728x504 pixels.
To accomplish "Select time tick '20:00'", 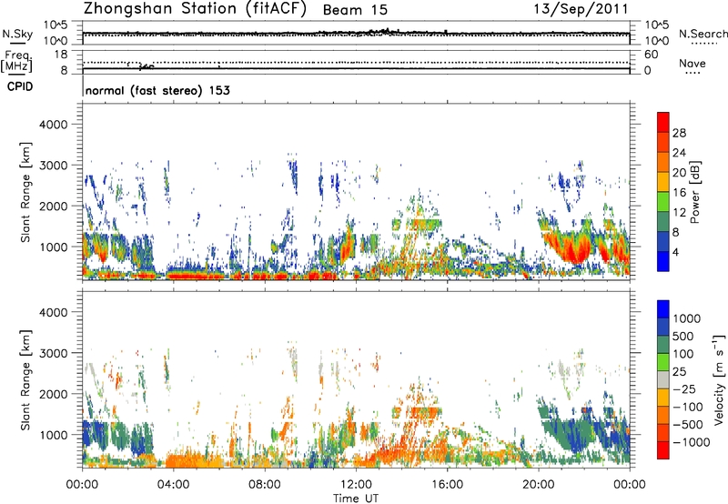I will (539, 485).
